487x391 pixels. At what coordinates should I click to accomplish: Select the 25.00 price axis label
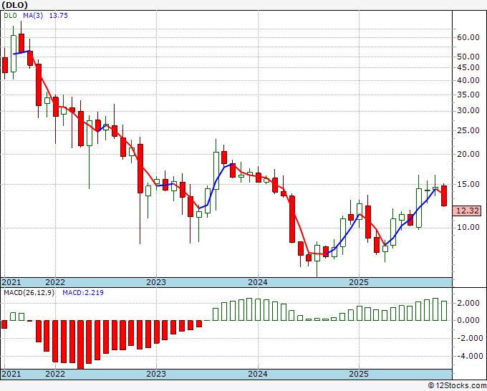[468, 131]
